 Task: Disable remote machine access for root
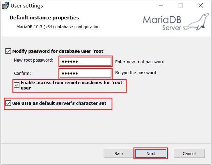[x=17, y=85]
